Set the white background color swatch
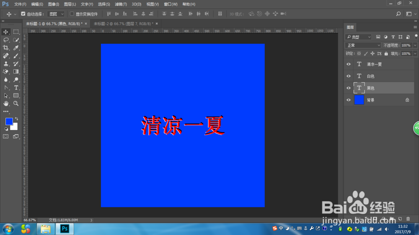 tap(14, 127)
